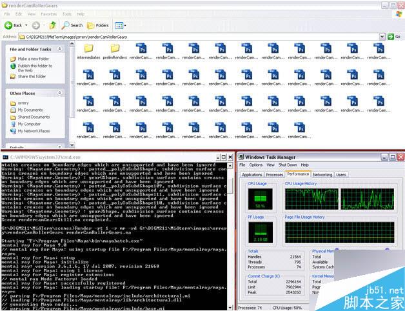Open Shared Documents in Other Places
This screenshot has height=311, width=405.
(34, 117)
